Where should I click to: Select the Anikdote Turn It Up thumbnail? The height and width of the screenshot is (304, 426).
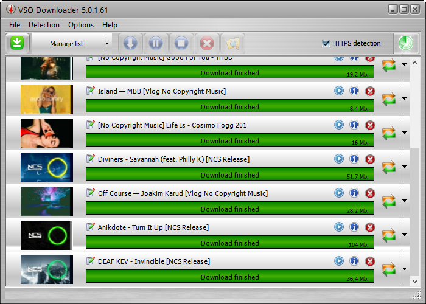[47, 235]
